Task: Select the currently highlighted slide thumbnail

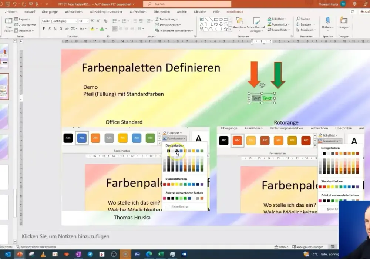Action: (4, 86)
